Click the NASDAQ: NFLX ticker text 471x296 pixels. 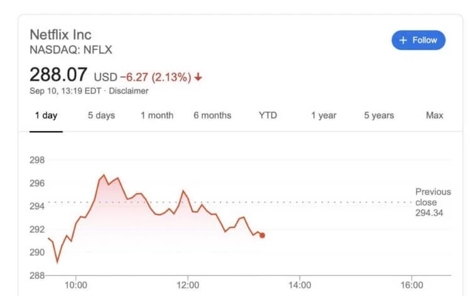point(71,49)
